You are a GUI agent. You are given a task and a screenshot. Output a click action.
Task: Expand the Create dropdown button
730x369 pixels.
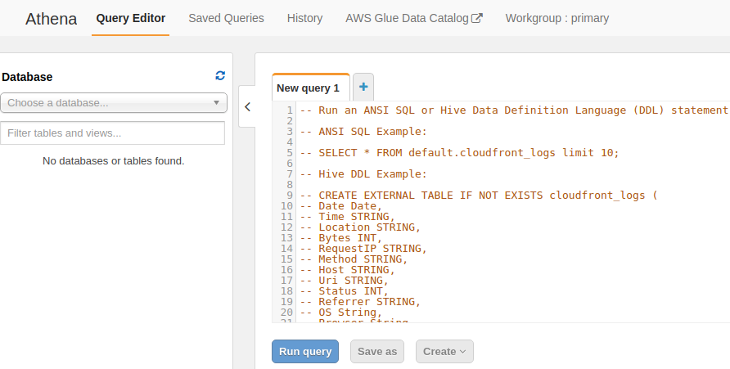coord(444,351)
